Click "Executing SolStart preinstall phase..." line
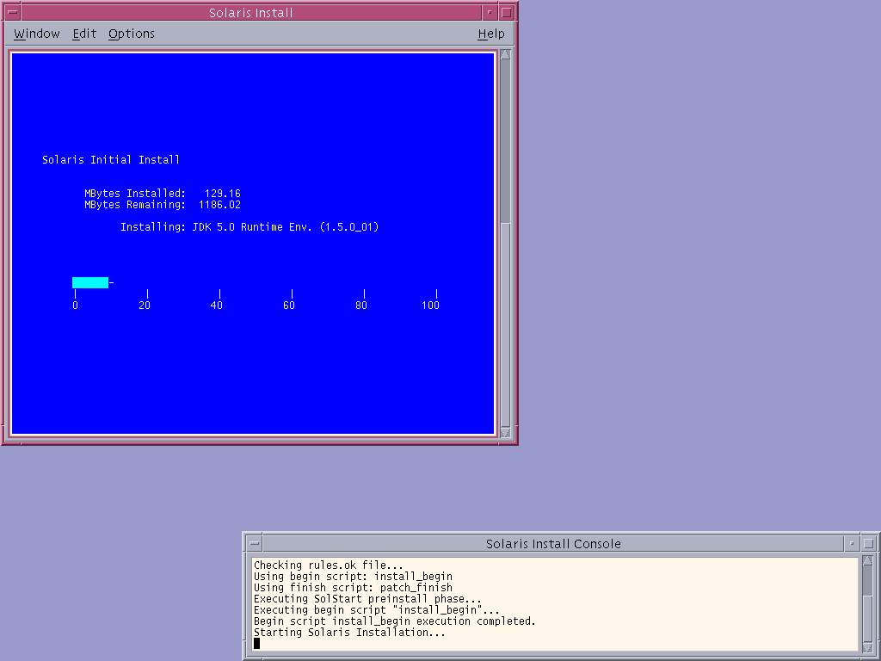 [x=367, y=599]
